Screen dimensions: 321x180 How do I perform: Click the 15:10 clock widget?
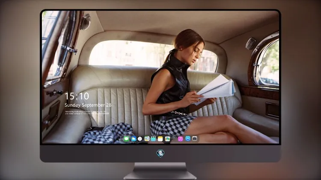coord(77,96)
